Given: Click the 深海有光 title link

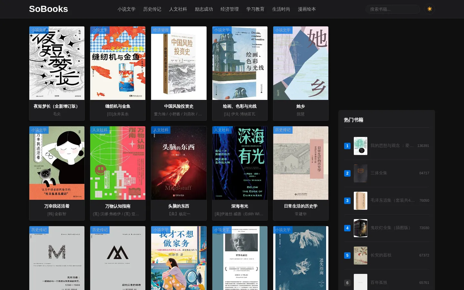Looking at the screenshot, I should [240, 206].
